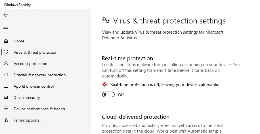The height and width of the screenshot is (134, 260).
Task: Click the Device security laptop icon
Action: tap(6, 98)
